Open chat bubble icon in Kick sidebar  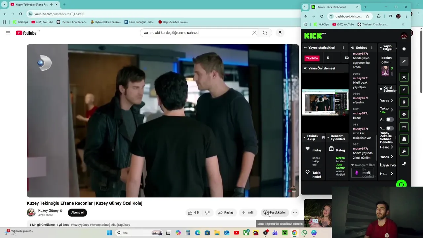click(x=404, y=114)
